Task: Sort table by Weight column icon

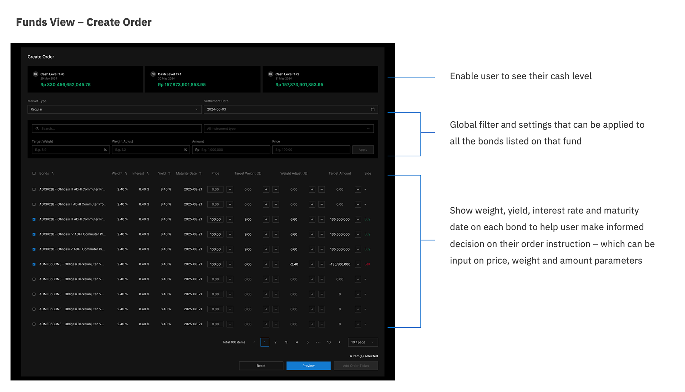Action: (126, 174)
